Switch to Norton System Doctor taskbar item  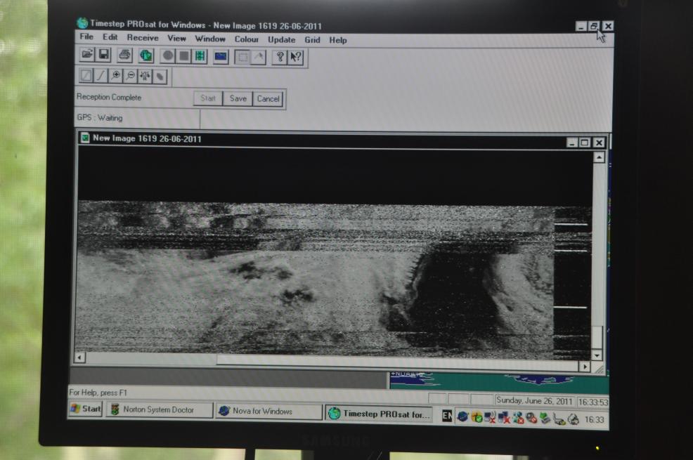159,409
